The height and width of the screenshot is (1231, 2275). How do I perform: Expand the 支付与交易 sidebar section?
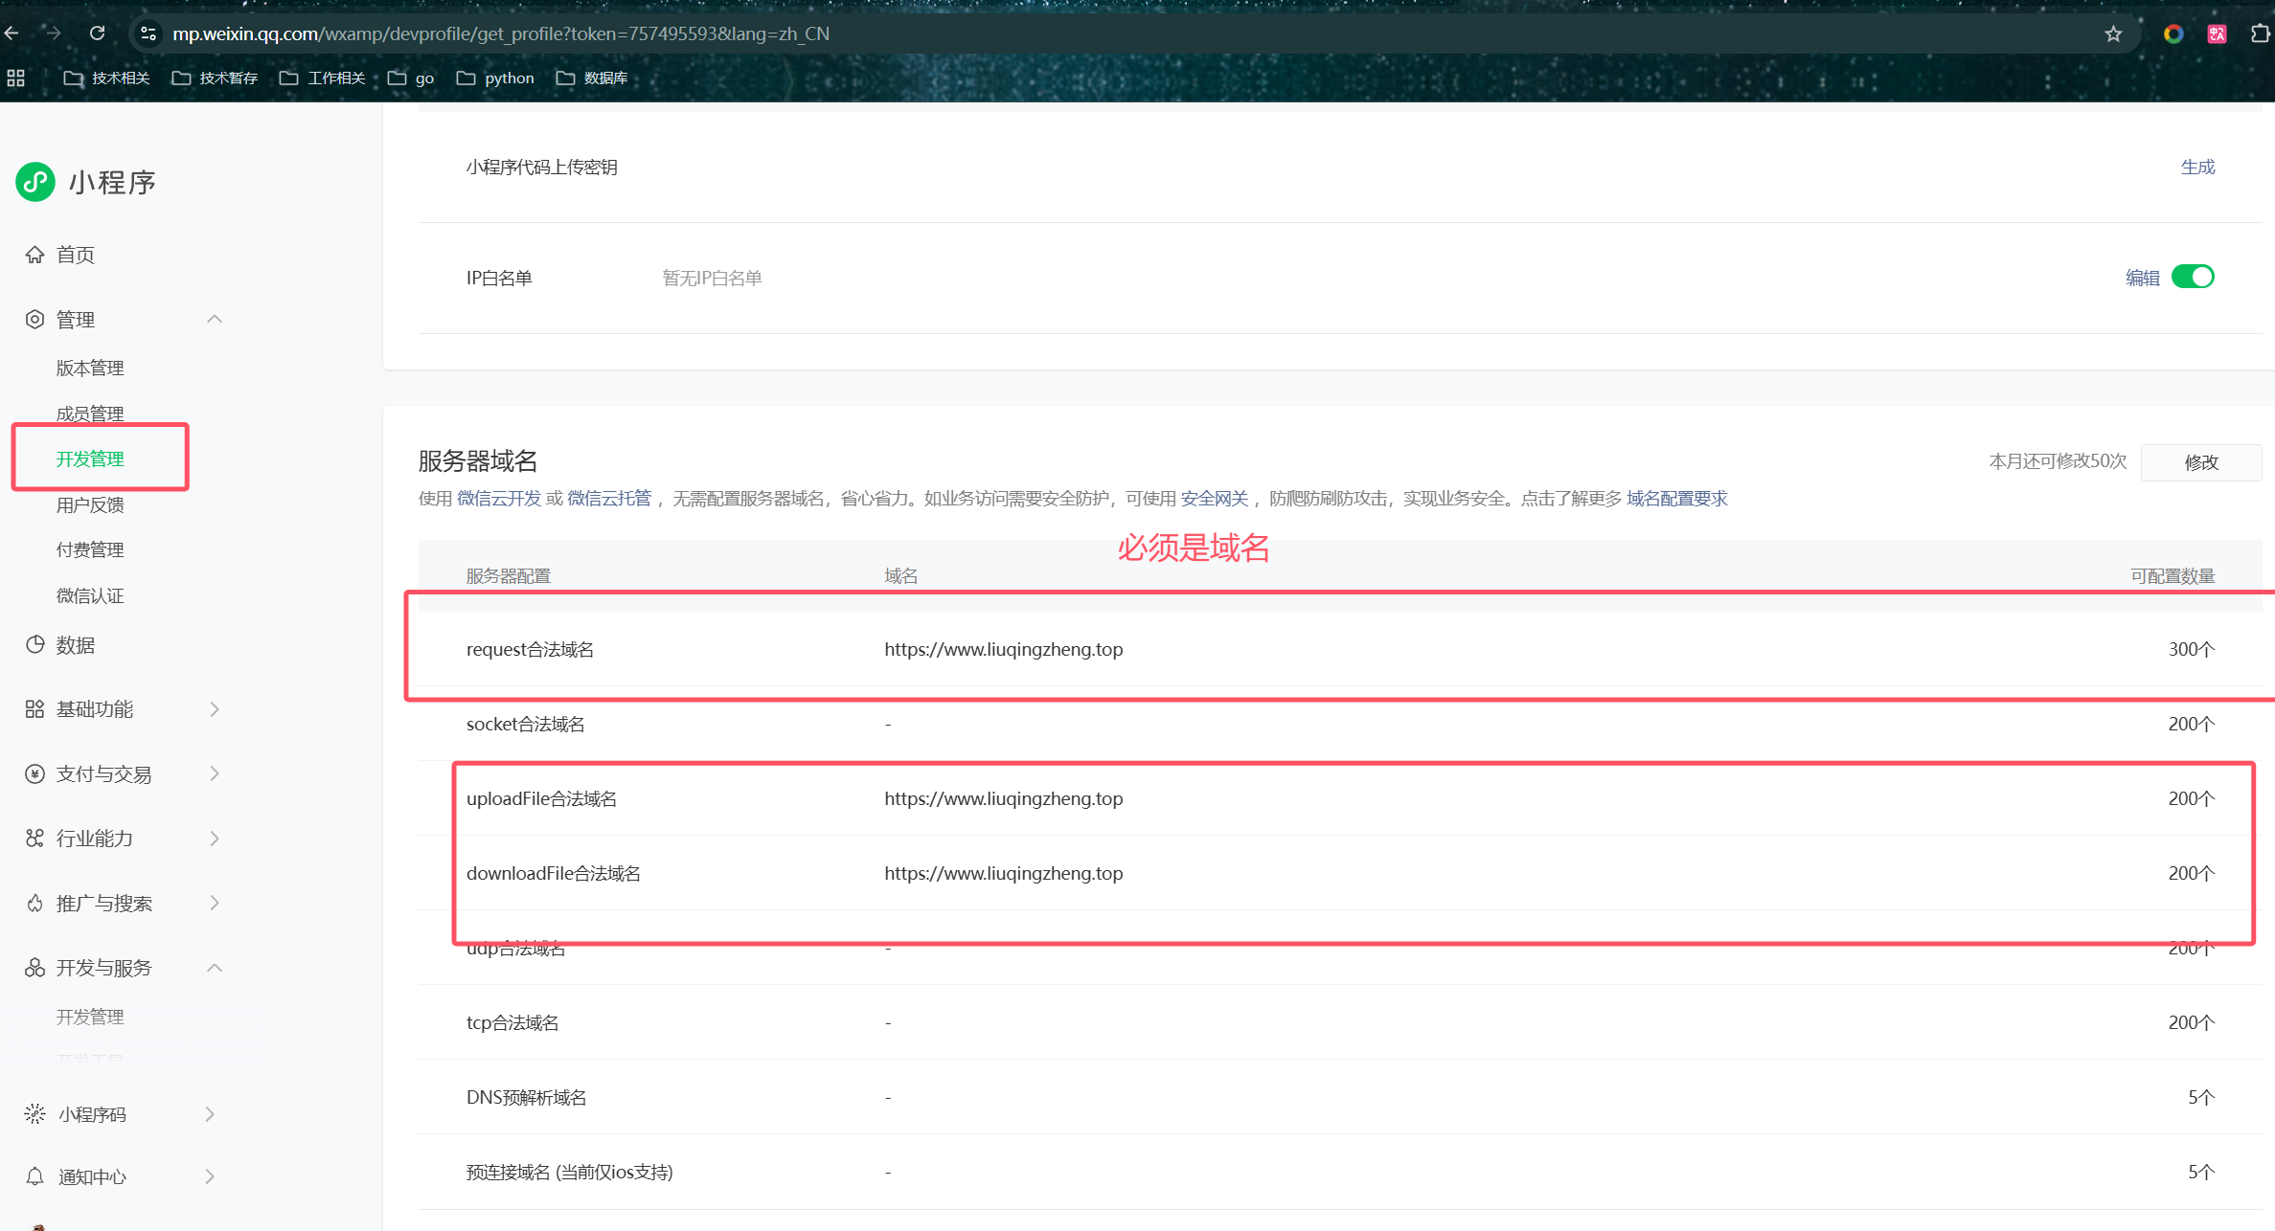215,773
